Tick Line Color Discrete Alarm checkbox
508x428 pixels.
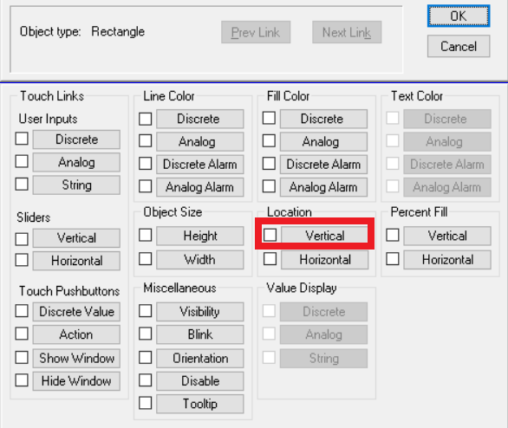pyautogui.click(x=145, y=164)
